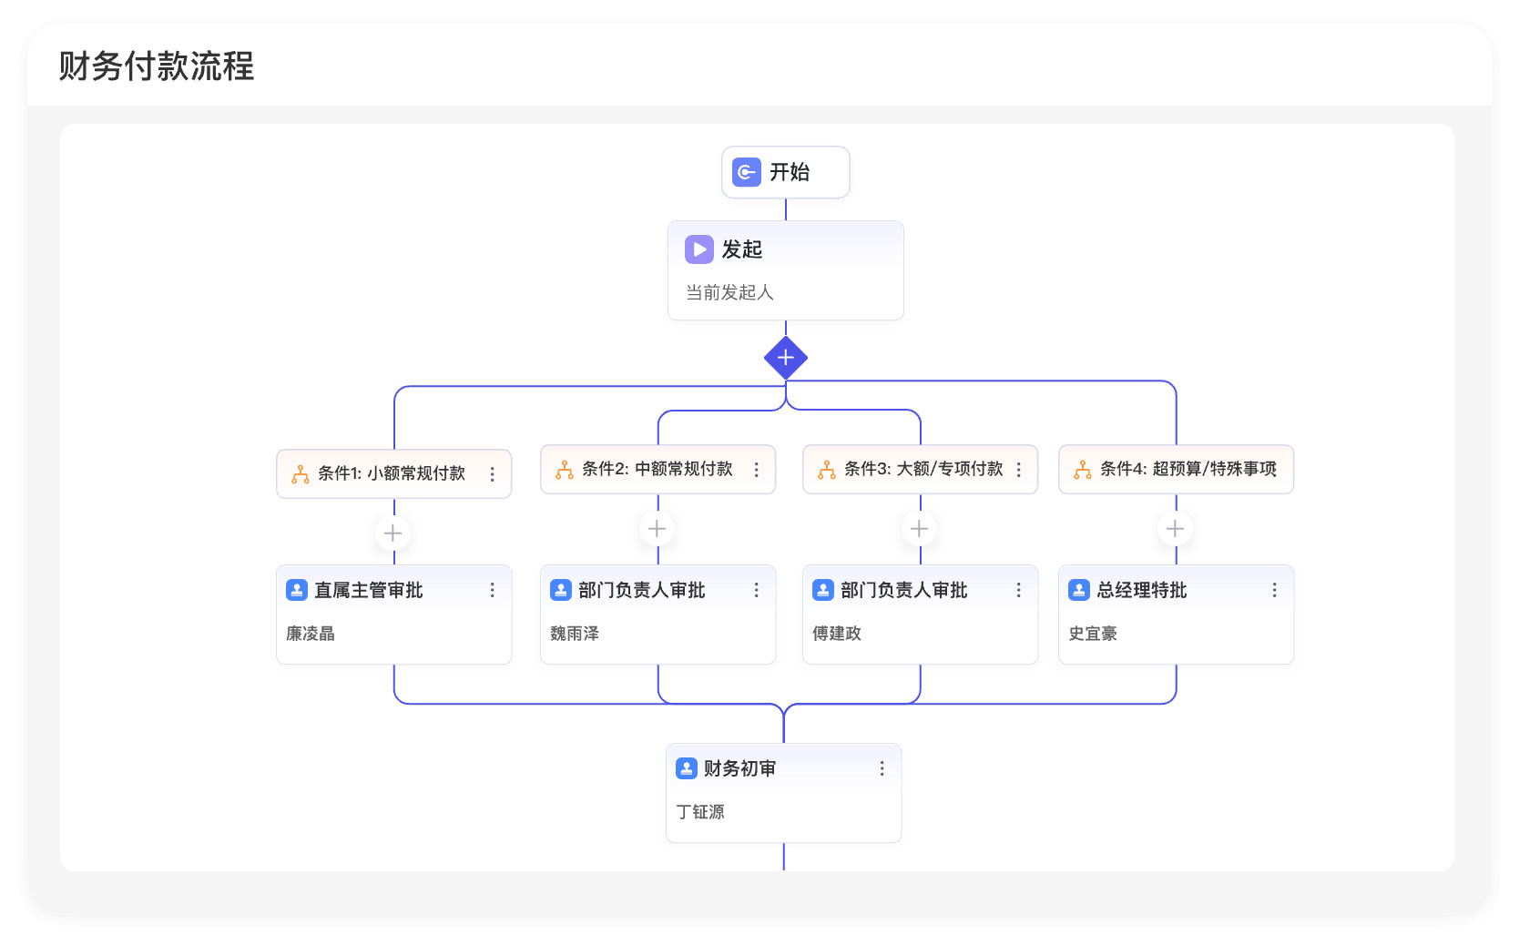This screenshot has height=945, width=1519.
Task: Select the 部门负责人审批 node assigned to 傅建政
Action: (x=921, y=615)
